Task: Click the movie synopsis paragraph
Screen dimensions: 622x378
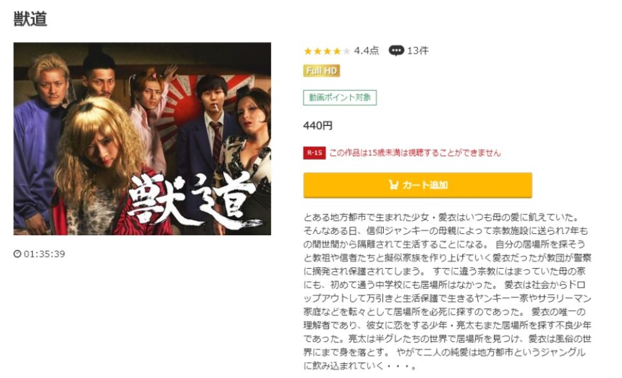Action: point(447,291)
